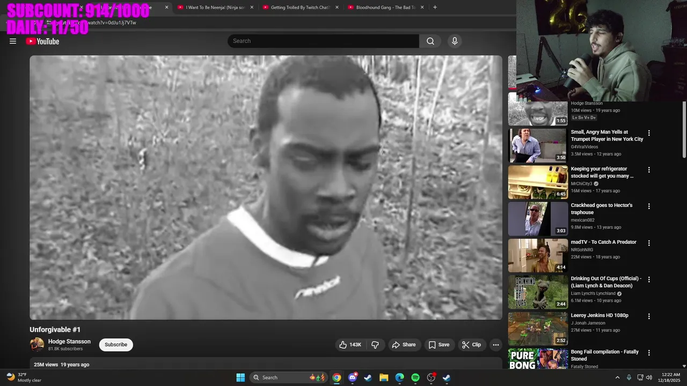Click the magnifier search button
This screenshot has width=687, height=386.
pos(430,41)
